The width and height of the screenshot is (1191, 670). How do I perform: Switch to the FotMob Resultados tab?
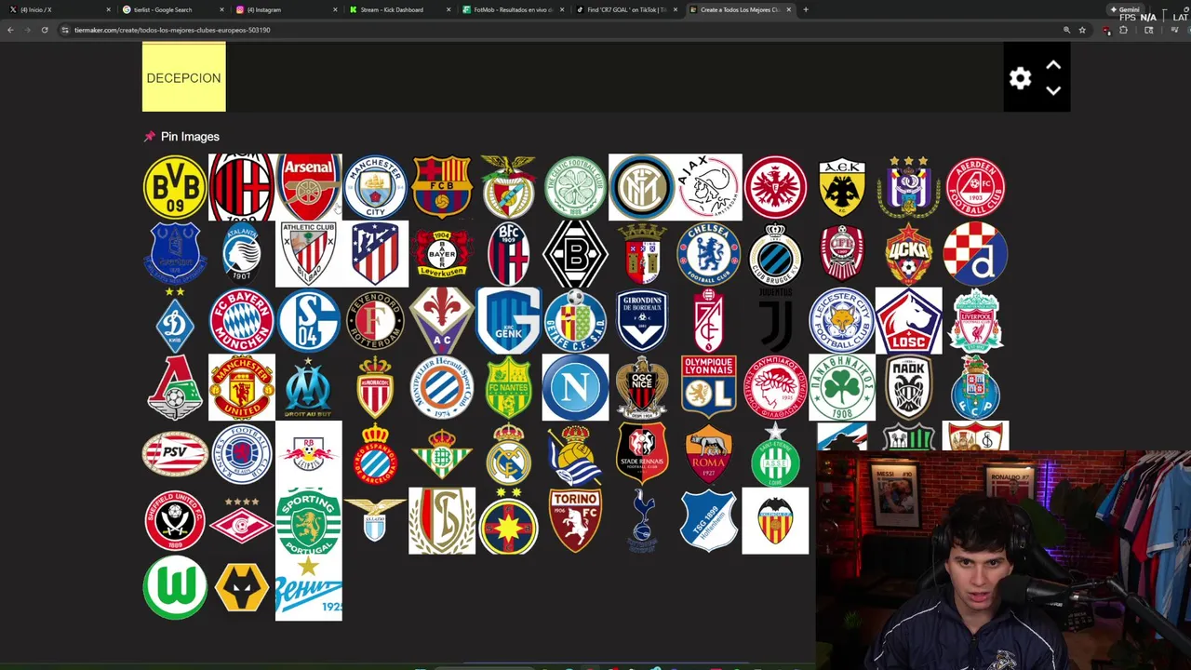pos(513,9)
